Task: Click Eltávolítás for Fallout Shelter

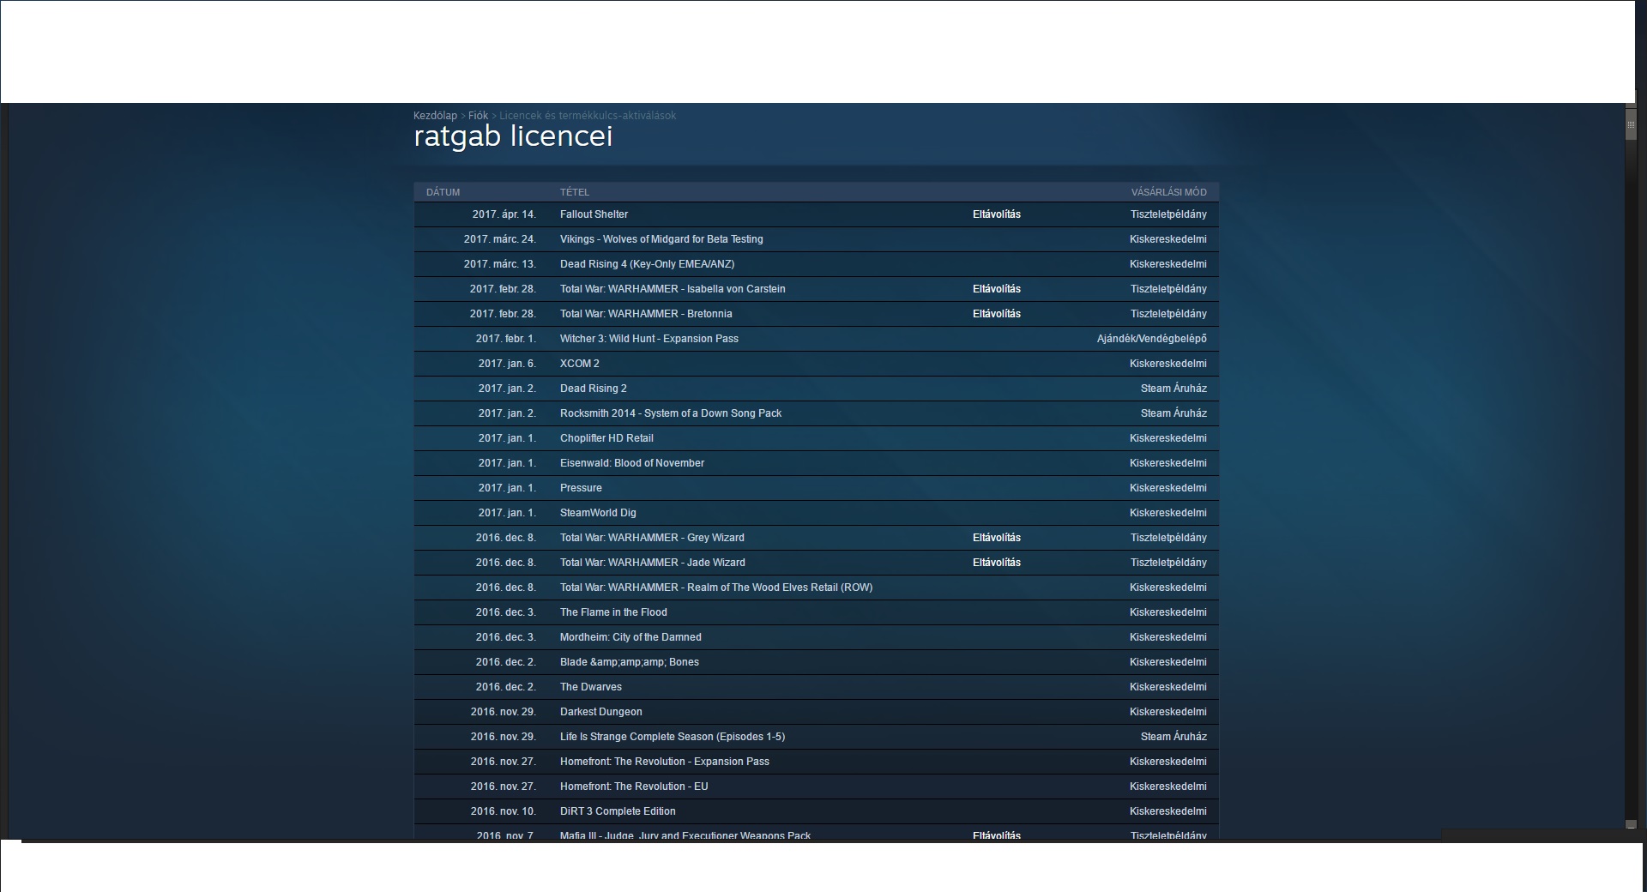Action: coord(997,214)
